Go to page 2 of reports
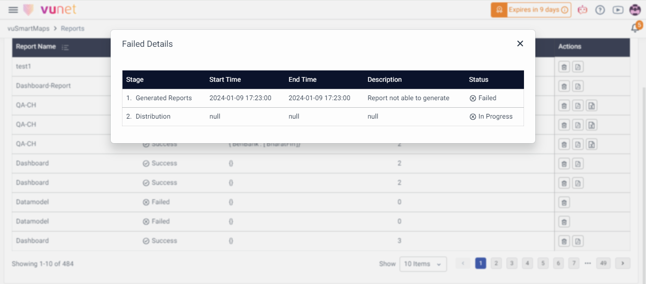Image resolution: width=646 pixels, height=284 pixels. (x=496, y=263)
